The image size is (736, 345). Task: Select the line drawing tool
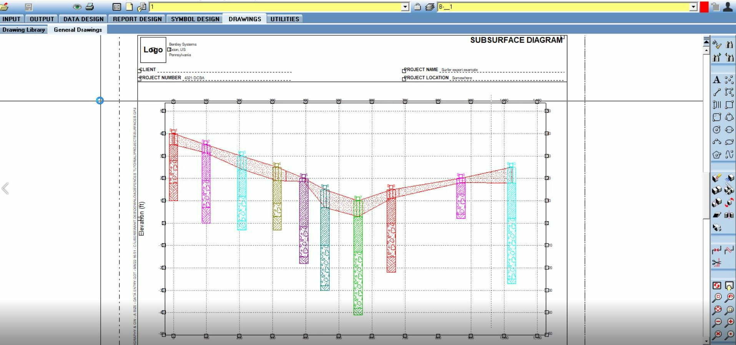[x=716, y=92]
